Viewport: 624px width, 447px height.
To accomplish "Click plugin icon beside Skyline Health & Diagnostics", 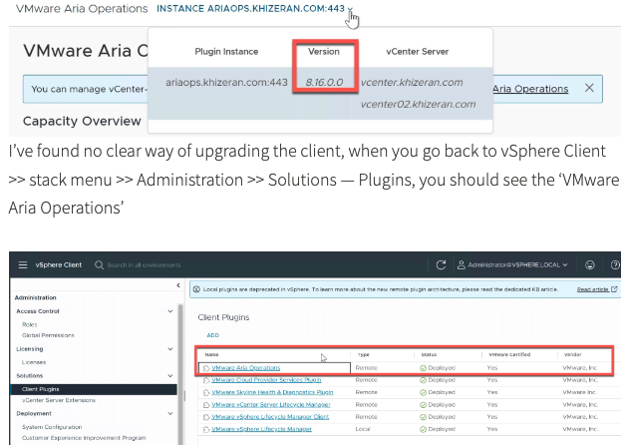I will tap(206, 393).
